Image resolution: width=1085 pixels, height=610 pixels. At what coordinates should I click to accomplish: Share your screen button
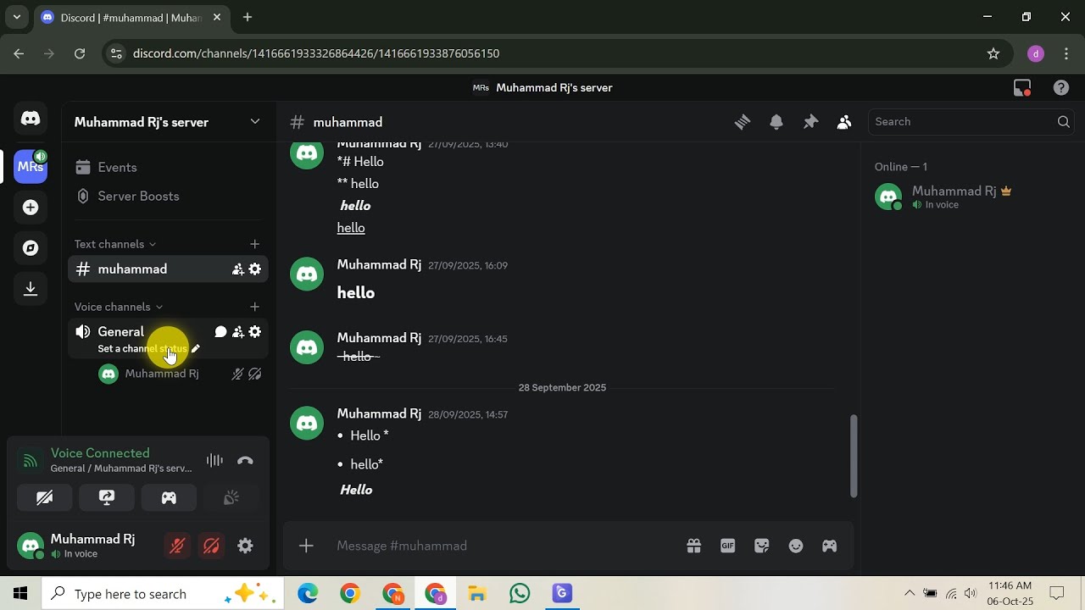(107, 498)
